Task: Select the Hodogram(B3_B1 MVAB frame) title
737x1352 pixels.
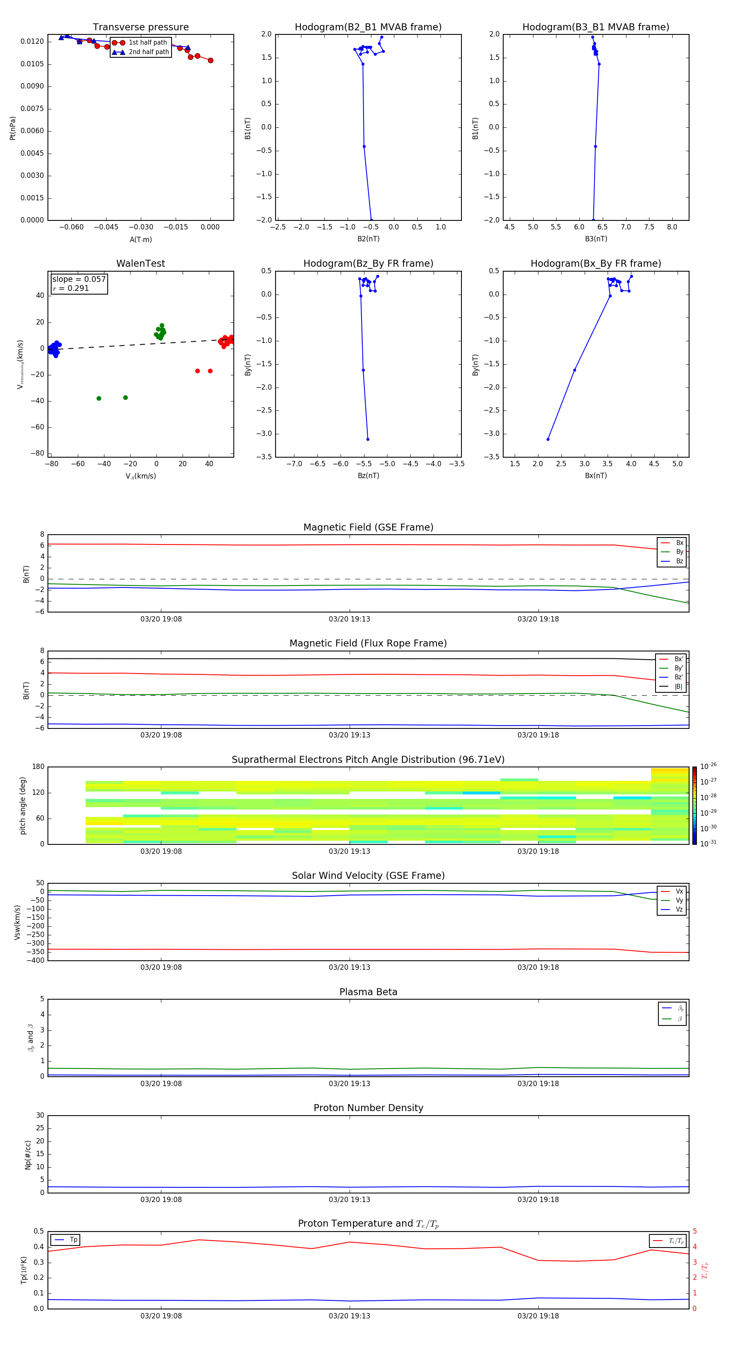Action: [x=596, y=27]
